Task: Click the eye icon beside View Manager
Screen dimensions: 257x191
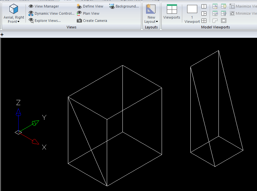Action: [31, 6]
